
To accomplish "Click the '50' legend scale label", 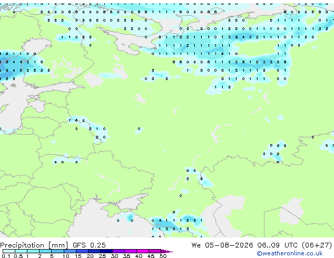I will pyautogui.click(x=163, y=256).
